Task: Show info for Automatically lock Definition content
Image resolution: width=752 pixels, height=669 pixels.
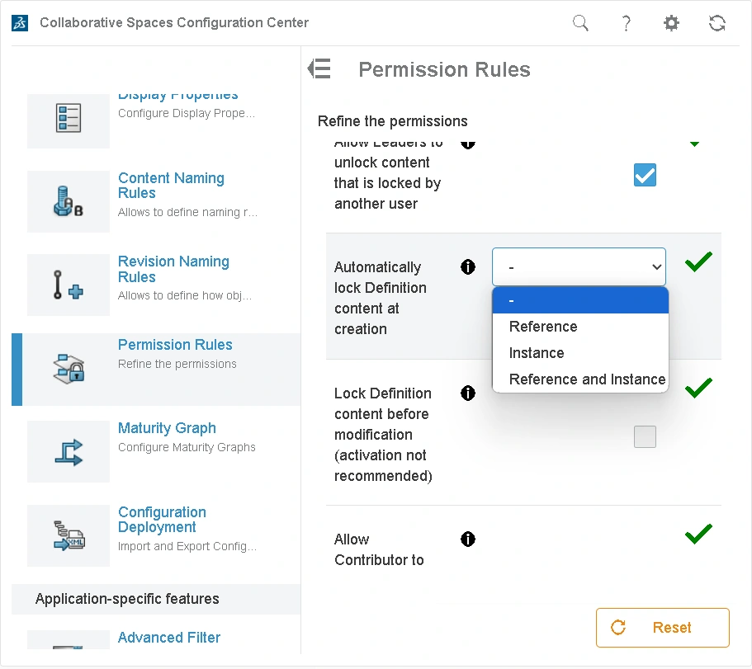Action: click(x=468, y=267)
